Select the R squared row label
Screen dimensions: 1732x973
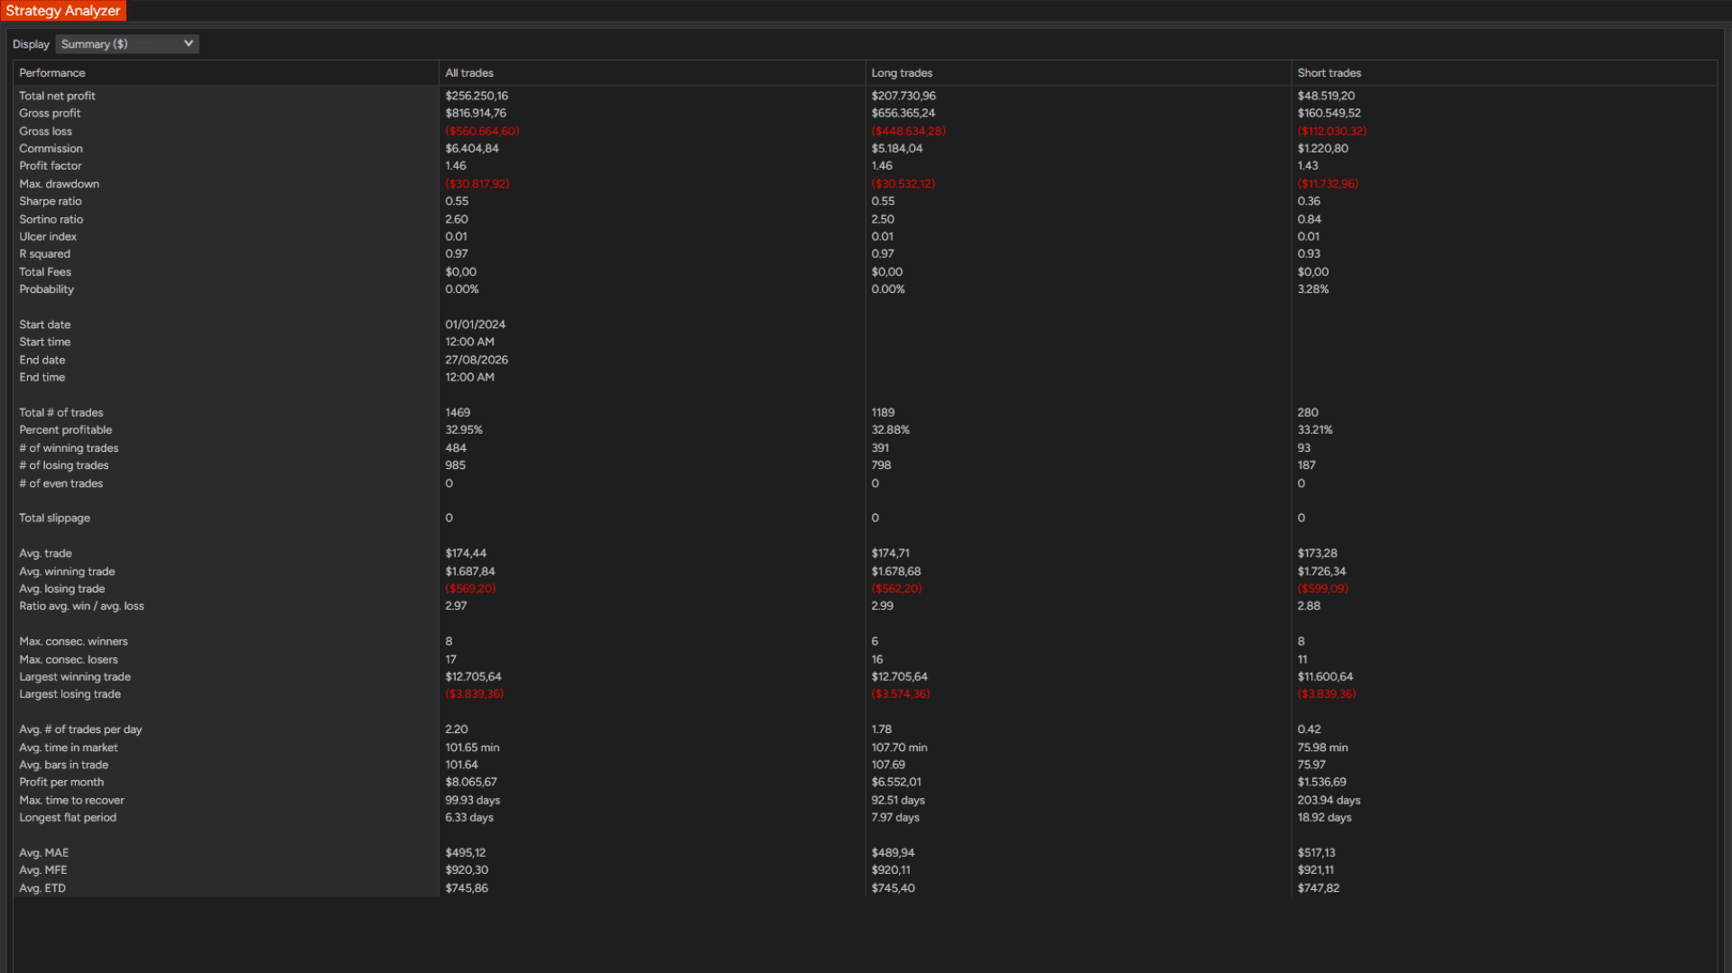point(44,254)
